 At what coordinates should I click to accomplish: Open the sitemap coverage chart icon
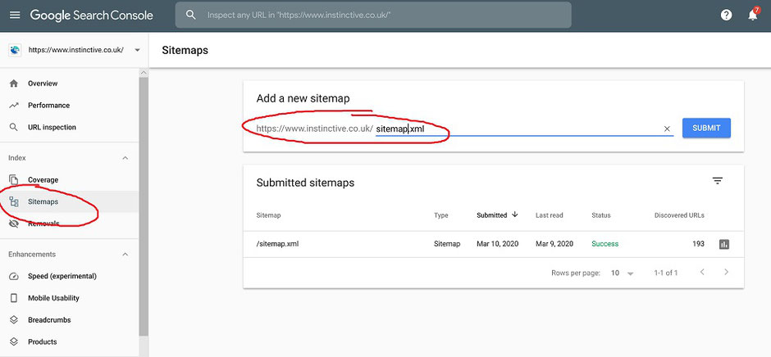point(723,244)
